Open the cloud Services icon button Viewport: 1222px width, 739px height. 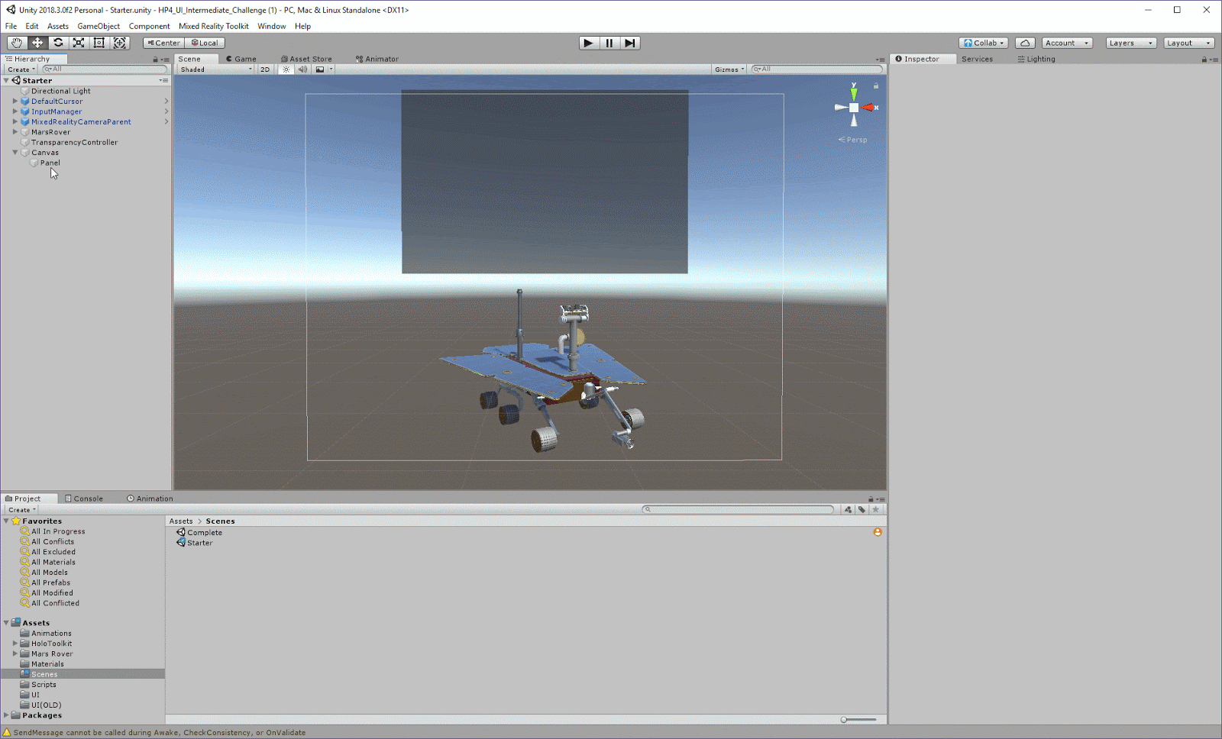tap(1025, 43)
